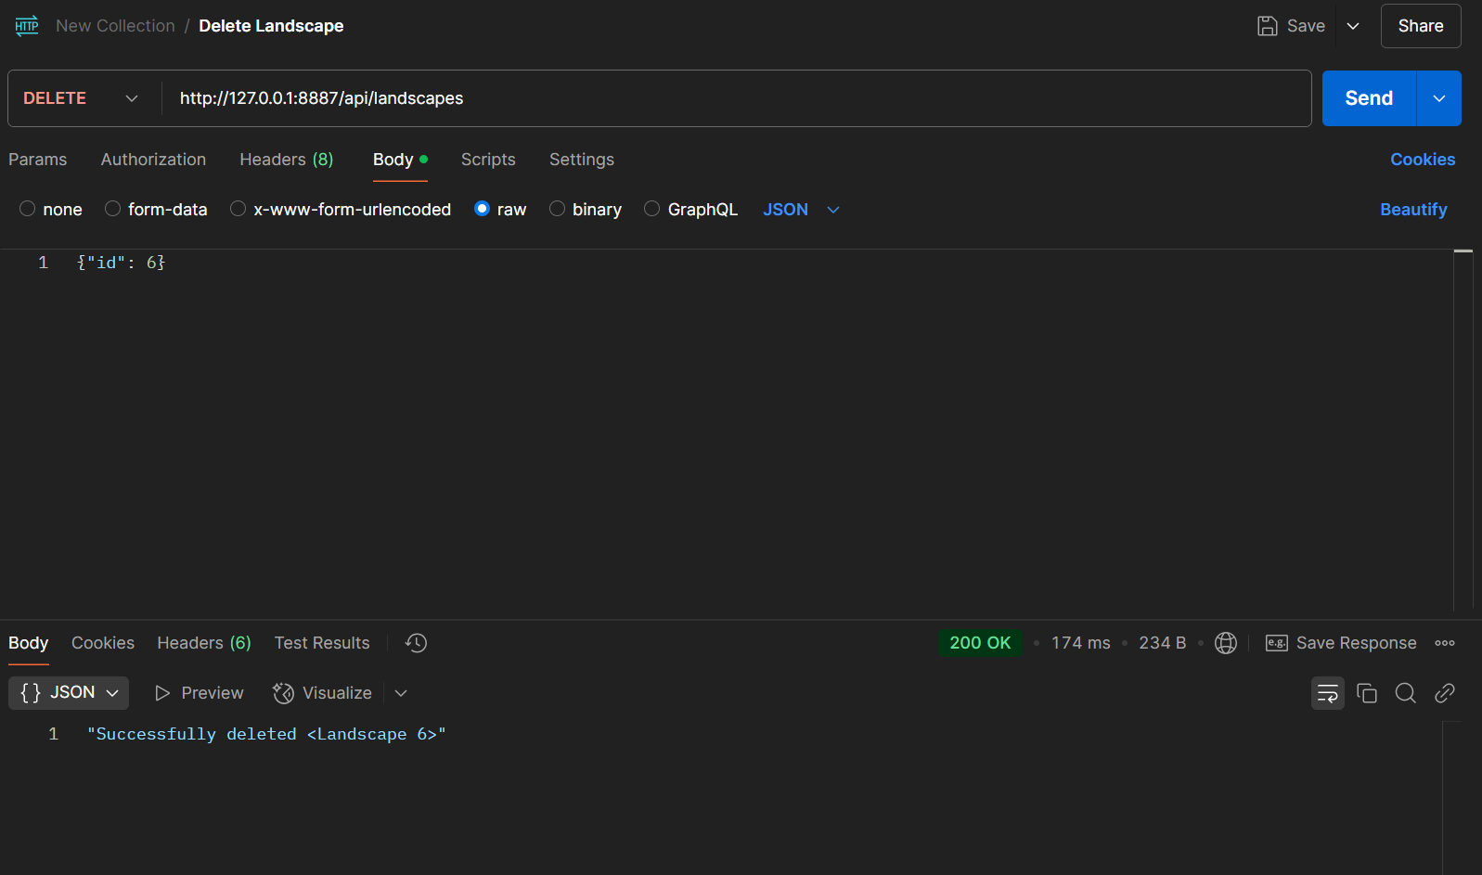Open the Scripts tab
1482x875 pixels.
pos(488,160)
